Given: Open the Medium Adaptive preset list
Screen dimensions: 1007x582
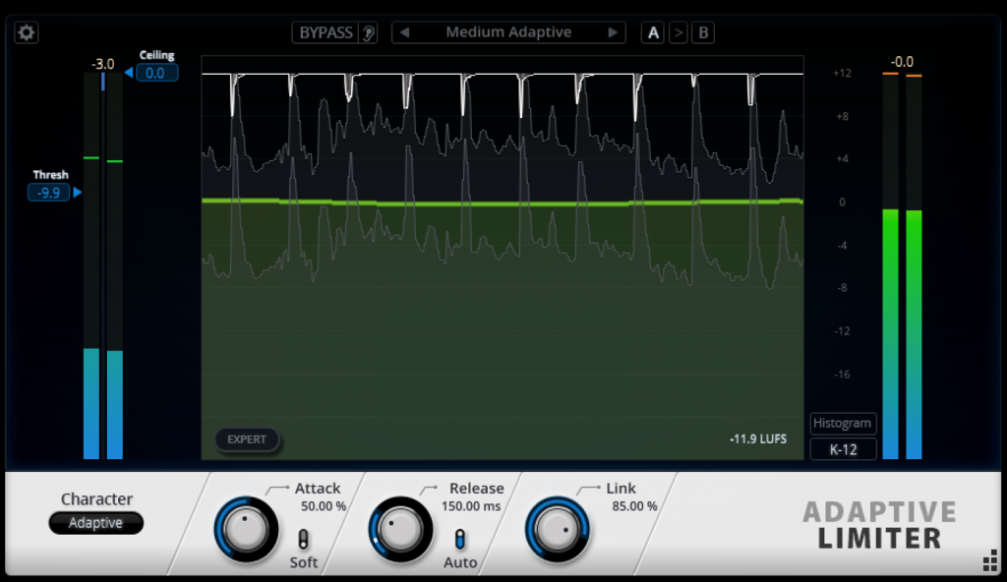Looking at the screenshot, I should point(508,32).
